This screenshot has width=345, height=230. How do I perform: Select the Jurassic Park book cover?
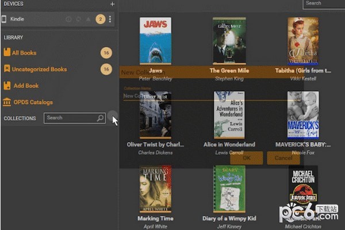(x=303, y=189)
